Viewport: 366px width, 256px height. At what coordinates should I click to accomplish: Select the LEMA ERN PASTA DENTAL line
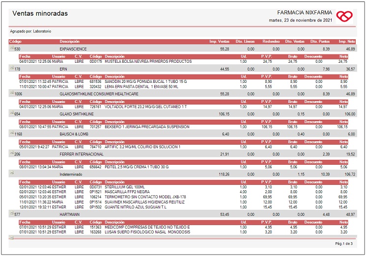[x=183, y=87]
